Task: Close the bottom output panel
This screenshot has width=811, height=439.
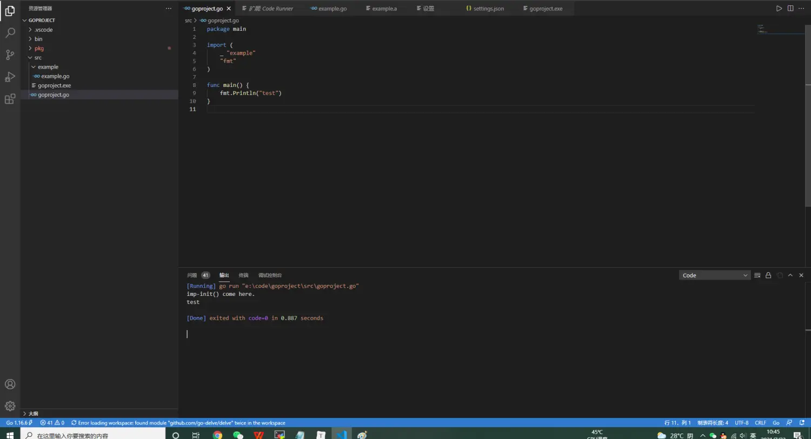Action: [801, 275]
